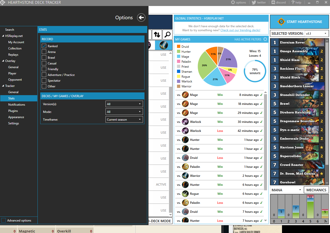Open the Search options entry
This screenshot has height=233, width=330.
(x=9, y=30)
